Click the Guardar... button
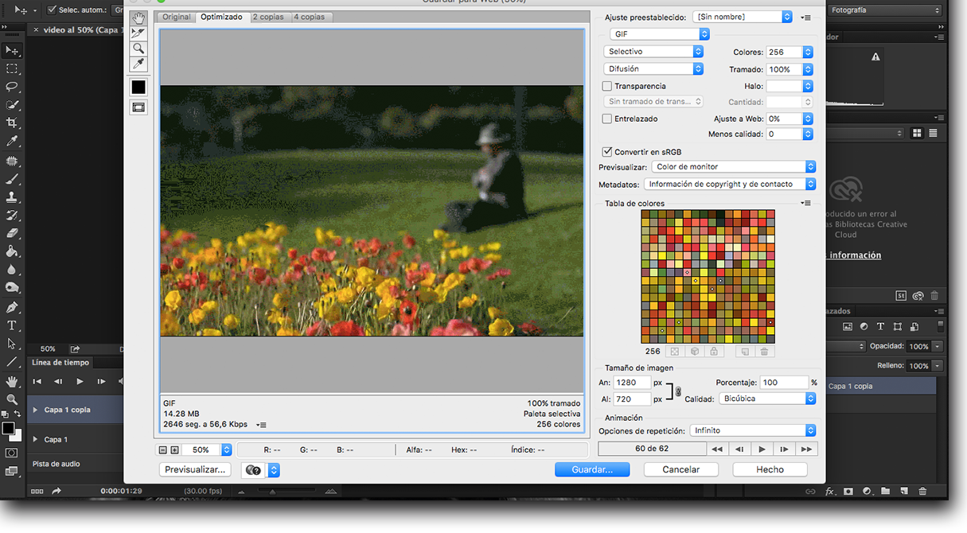 coord(592,469)
